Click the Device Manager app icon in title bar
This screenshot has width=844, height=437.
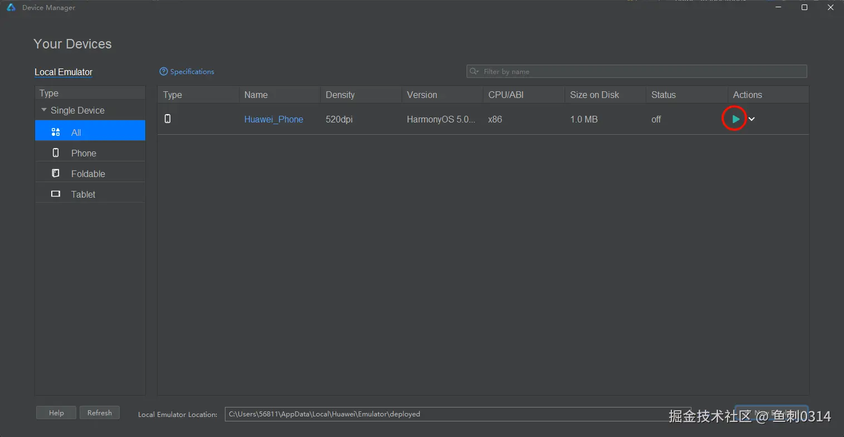coord(11,7)
